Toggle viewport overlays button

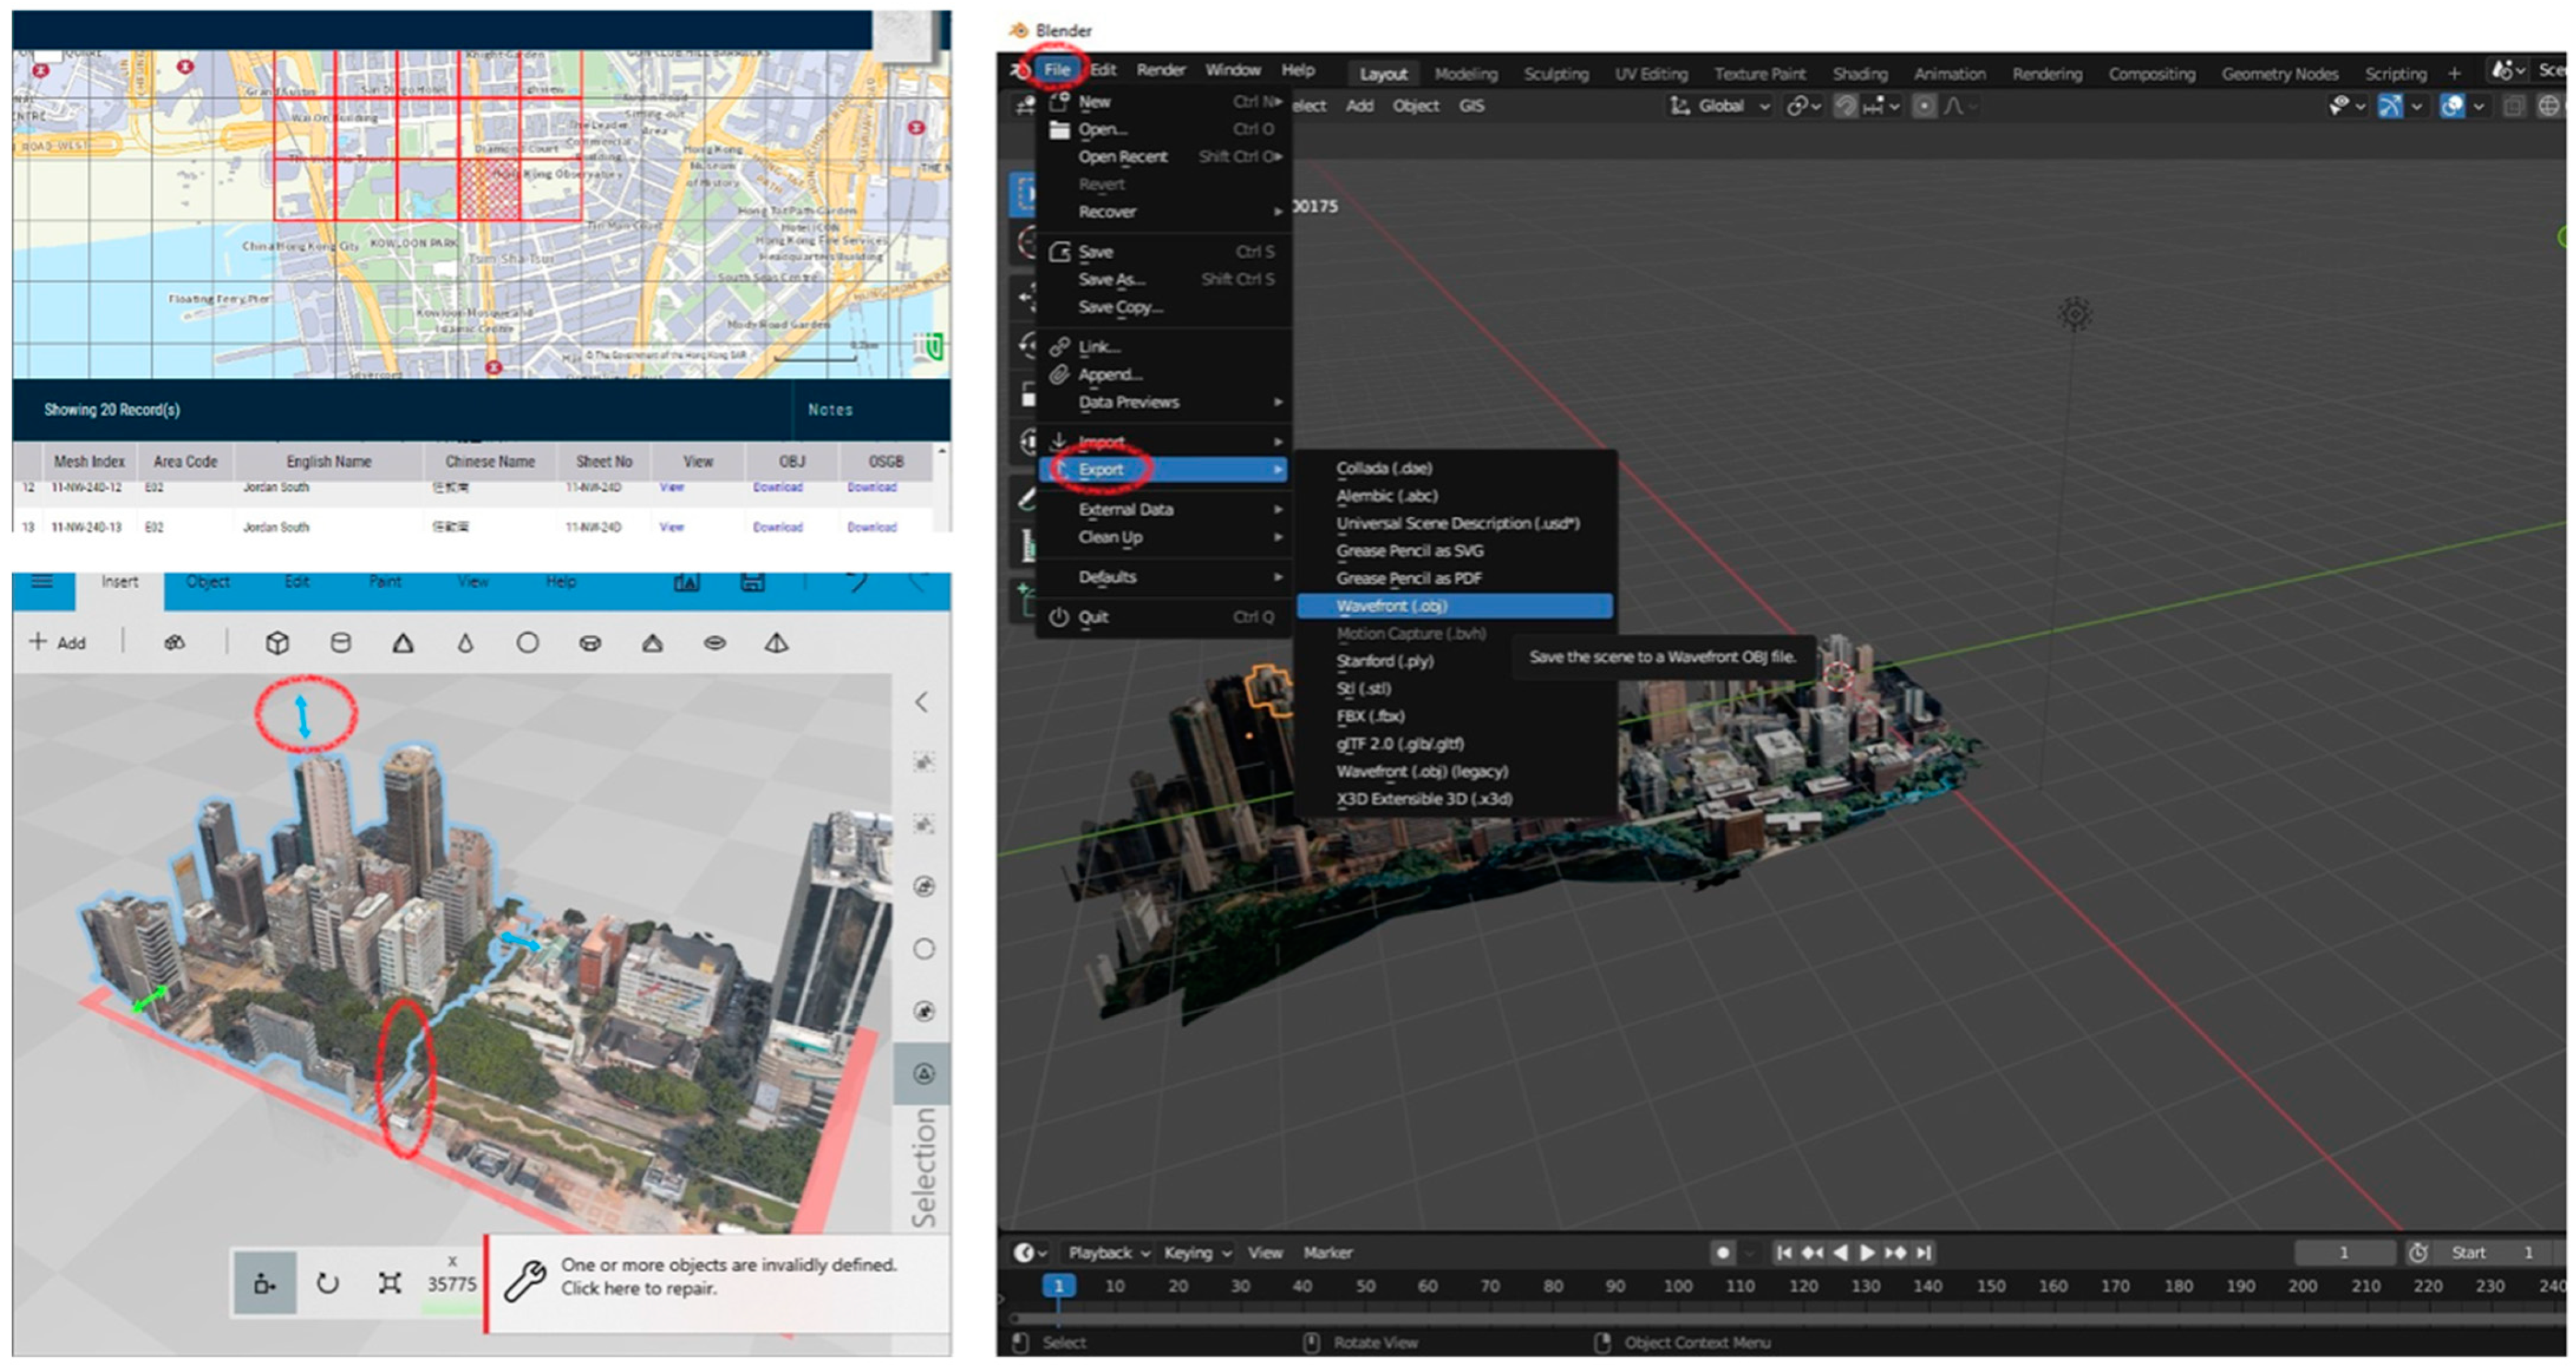coord(2451,106)
